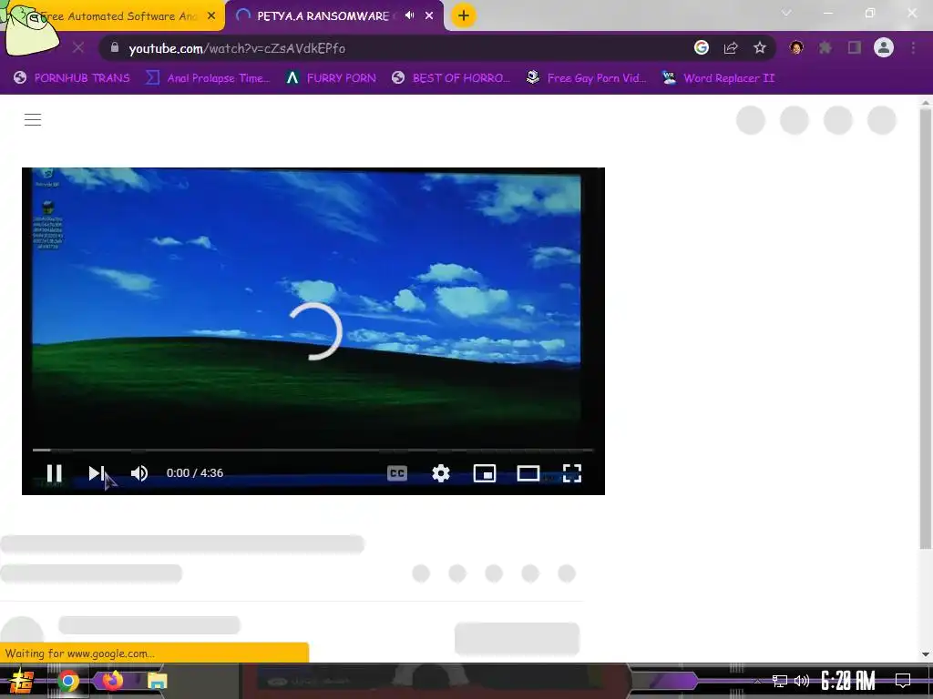Bookmark this page with star
The image size is (933, 699).
(760, 47)
